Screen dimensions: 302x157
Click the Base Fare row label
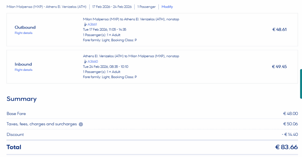(x=16, y=114)
